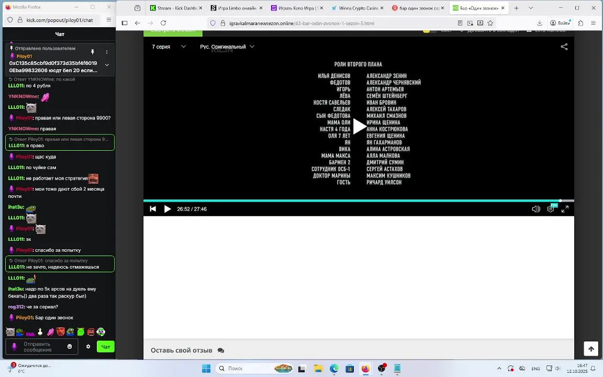Viewport: 603px width, 377px height.
Task: Click the share icon on video player
Action: [564, 47]
